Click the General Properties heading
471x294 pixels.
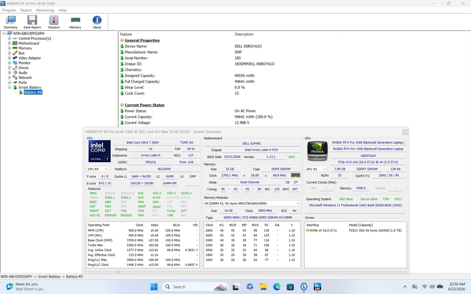tap(142, 40)
